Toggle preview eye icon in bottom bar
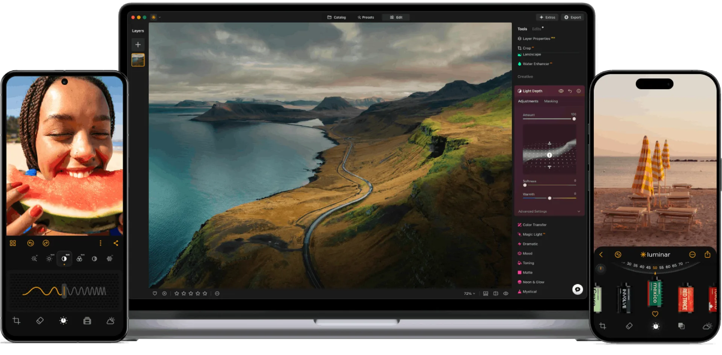The image size is (722, 355). coord(506,294)
